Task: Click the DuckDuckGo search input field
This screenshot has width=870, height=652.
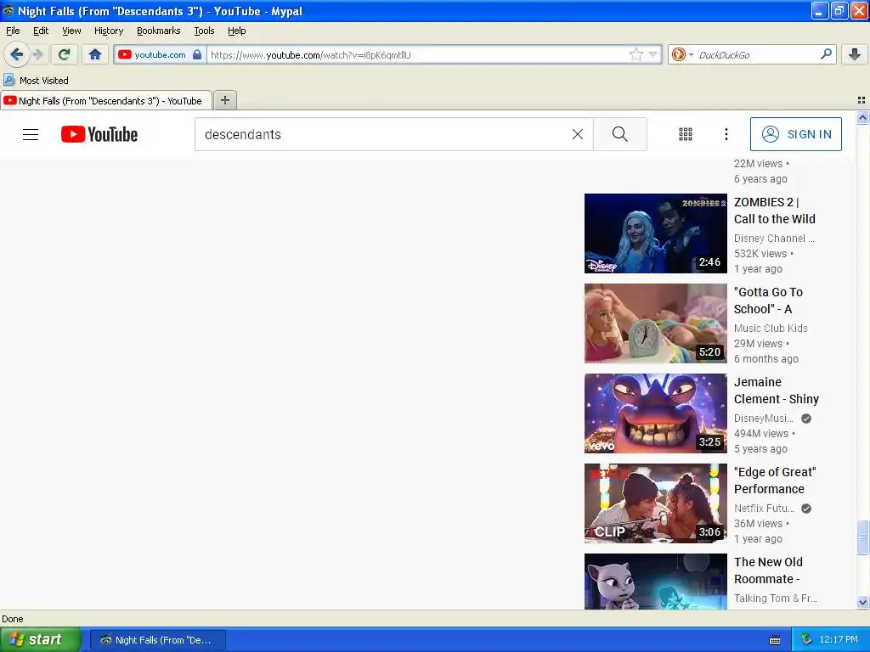Action: click(x=755, y=54)
